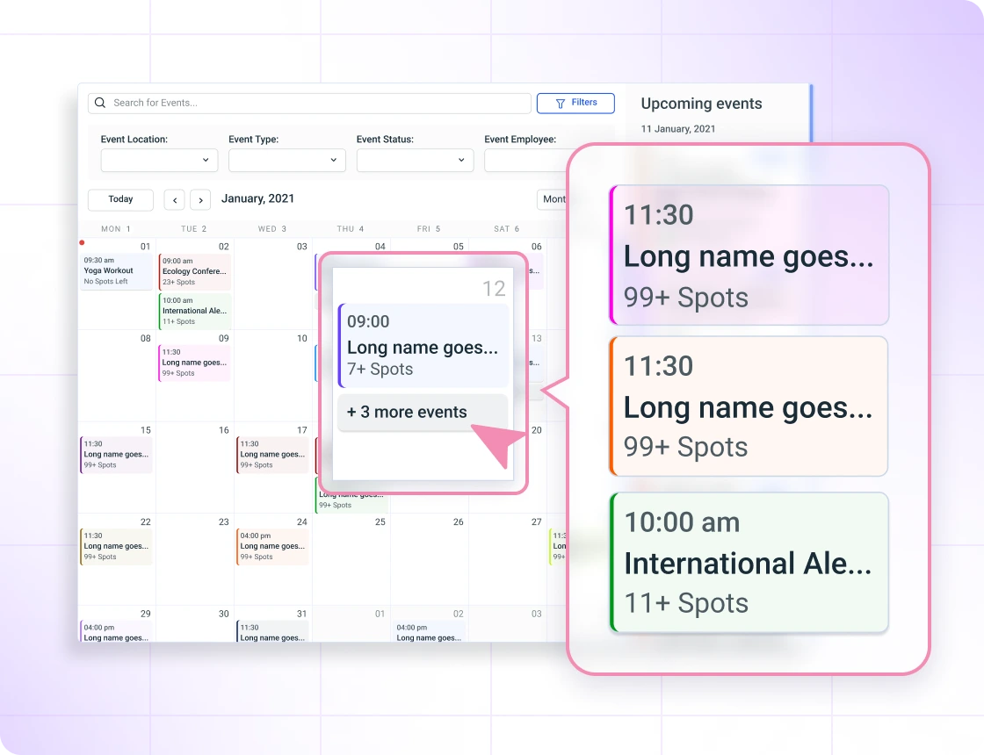Viewport: 984px width, 755px height.
Task: Click the purple color bar on the 09:00 event
Action: click(341, 344)
